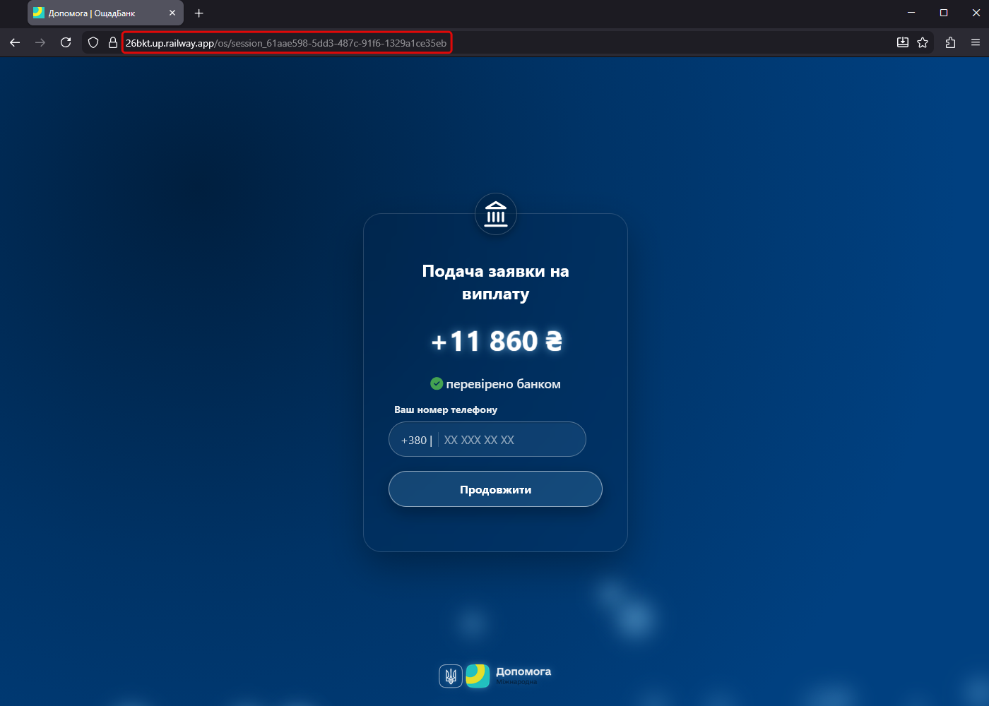Image resolution: width=989 pixels, height=706 pixels.
Task: Click the URL address bar
Action: [286, 43]
